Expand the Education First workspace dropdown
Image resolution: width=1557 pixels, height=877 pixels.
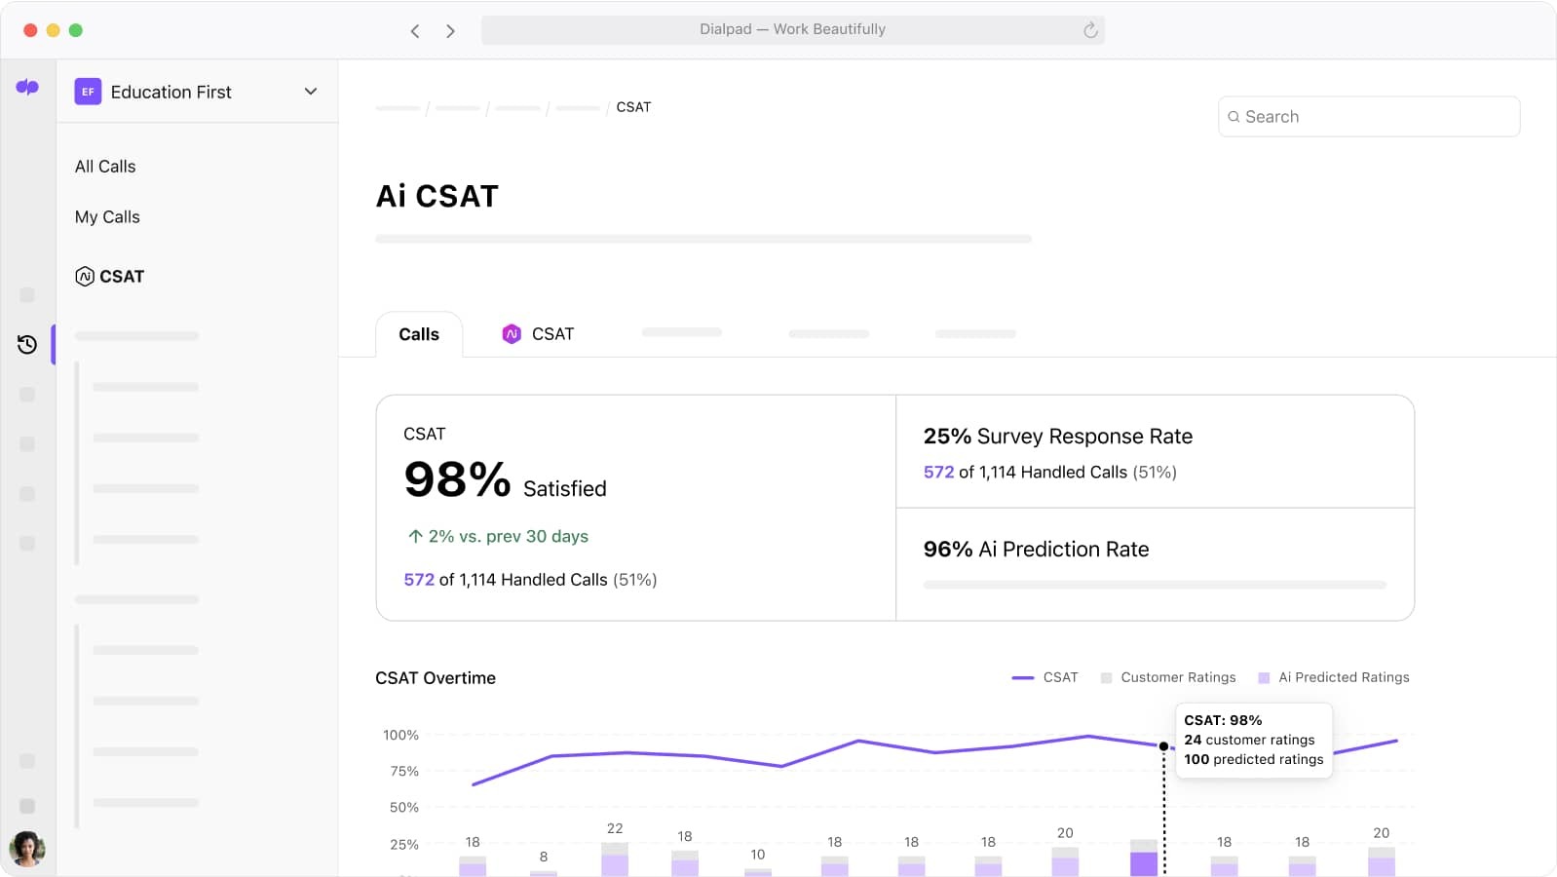tap(310, 91)
